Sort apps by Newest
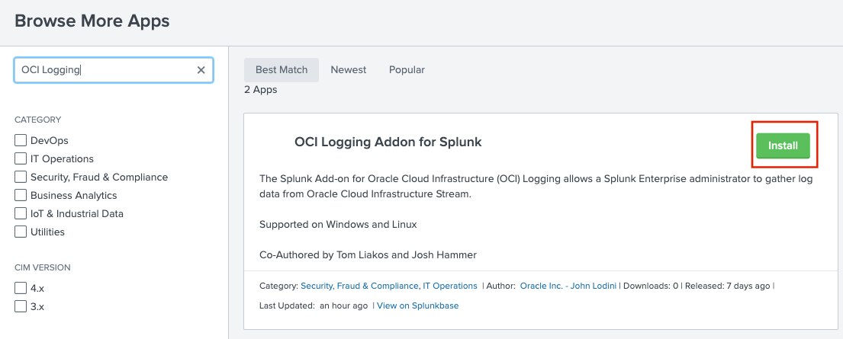This screenshot has height=339, width=843. (x=349, y=70)
